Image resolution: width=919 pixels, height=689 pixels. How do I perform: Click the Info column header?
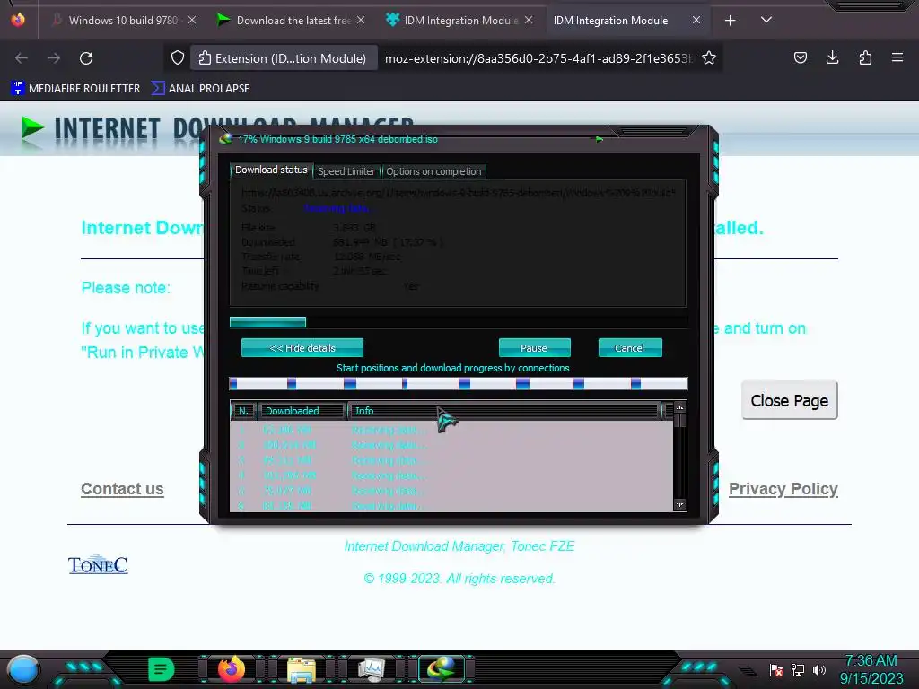click(504, 411)
